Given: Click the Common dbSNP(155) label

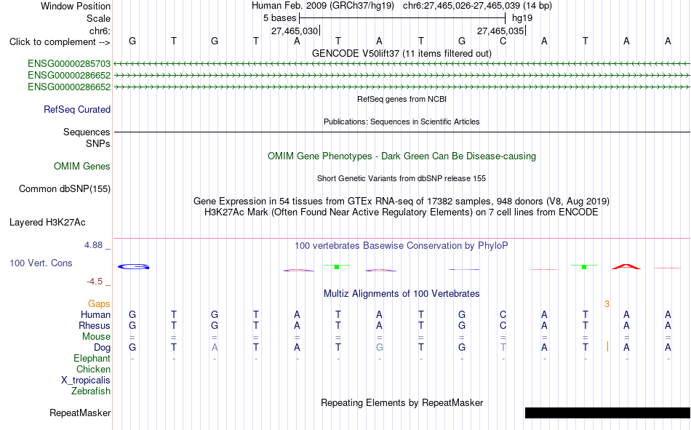Looking at the screenshot, I should (x=65, y=188).
